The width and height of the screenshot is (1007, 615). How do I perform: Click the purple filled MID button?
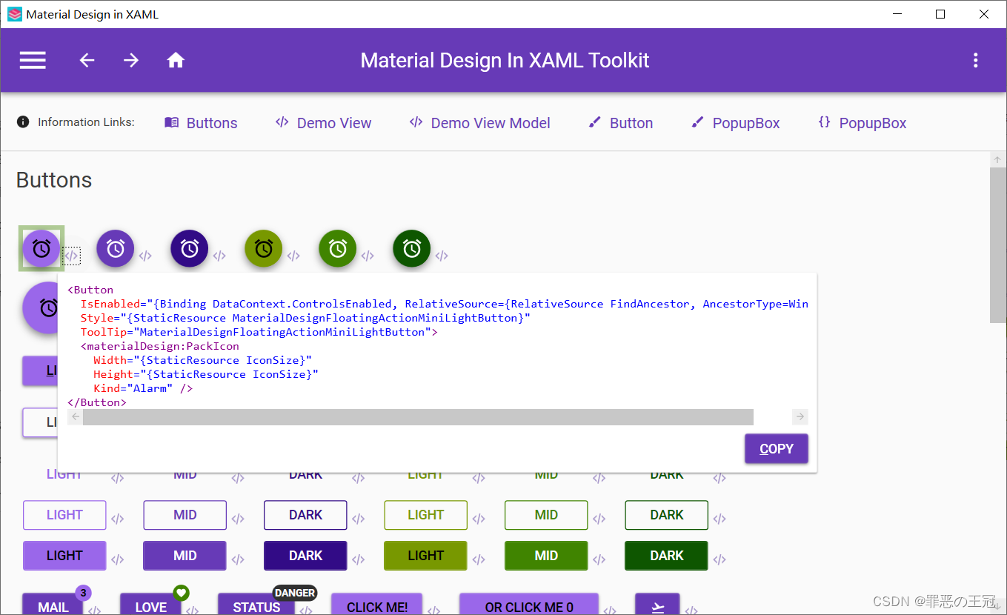(x=185, y=556)
